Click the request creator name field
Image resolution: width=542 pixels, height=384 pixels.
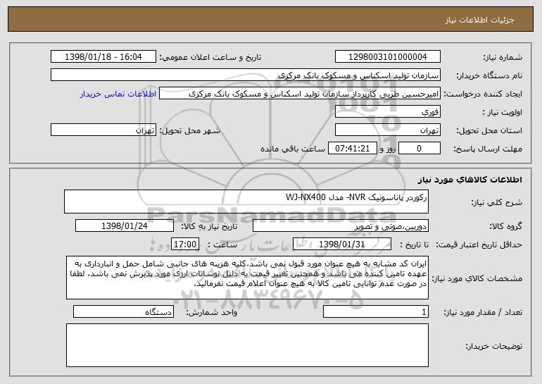point(300,94)
